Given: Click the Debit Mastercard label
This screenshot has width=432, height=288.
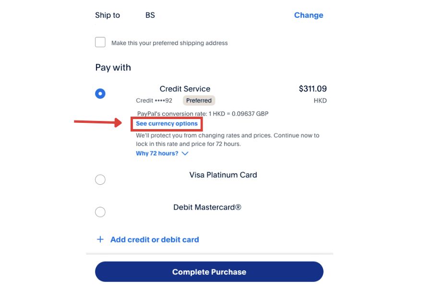Looking at the screenshot, I should [x=207, y=207].
